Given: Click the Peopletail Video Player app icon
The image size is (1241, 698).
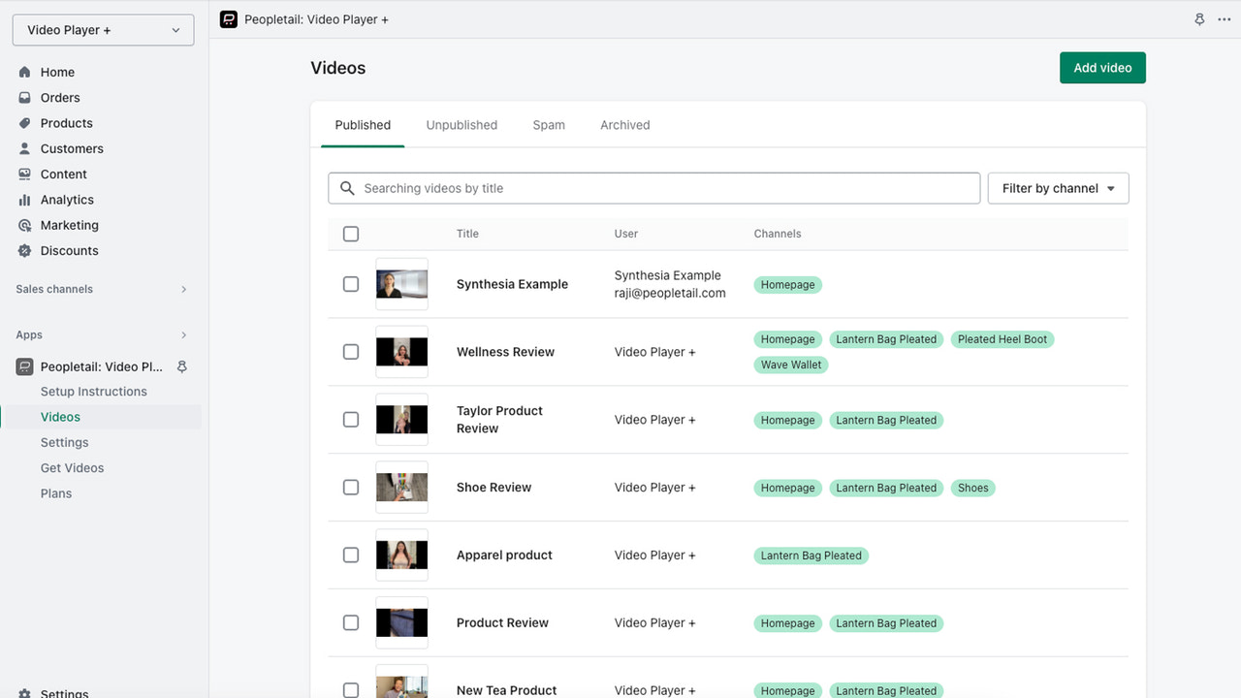Looking at the screenshot, I should [23, 366].
